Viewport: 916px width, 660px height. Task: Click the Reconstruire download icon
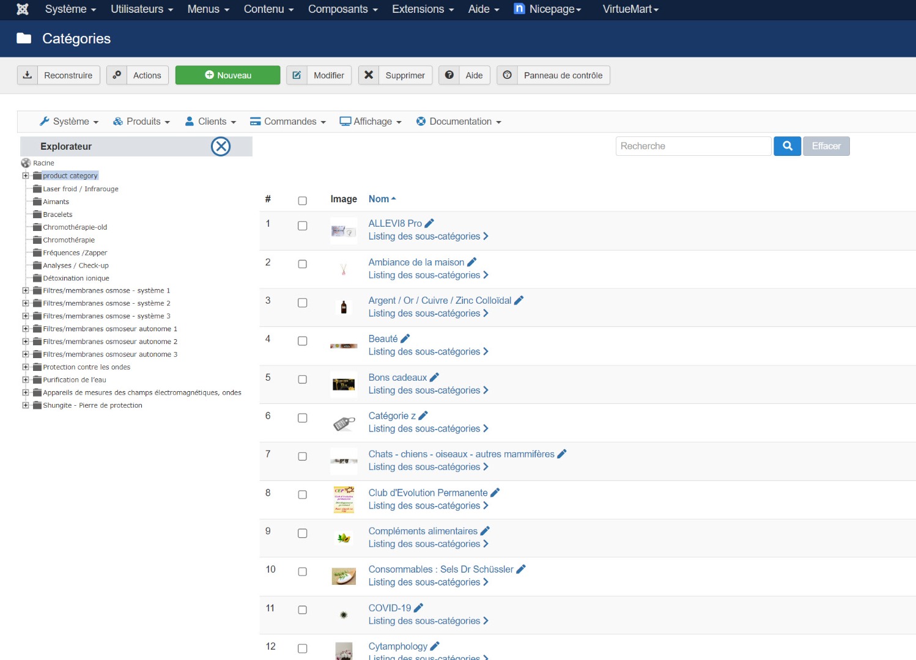click(x=28, y=75)
